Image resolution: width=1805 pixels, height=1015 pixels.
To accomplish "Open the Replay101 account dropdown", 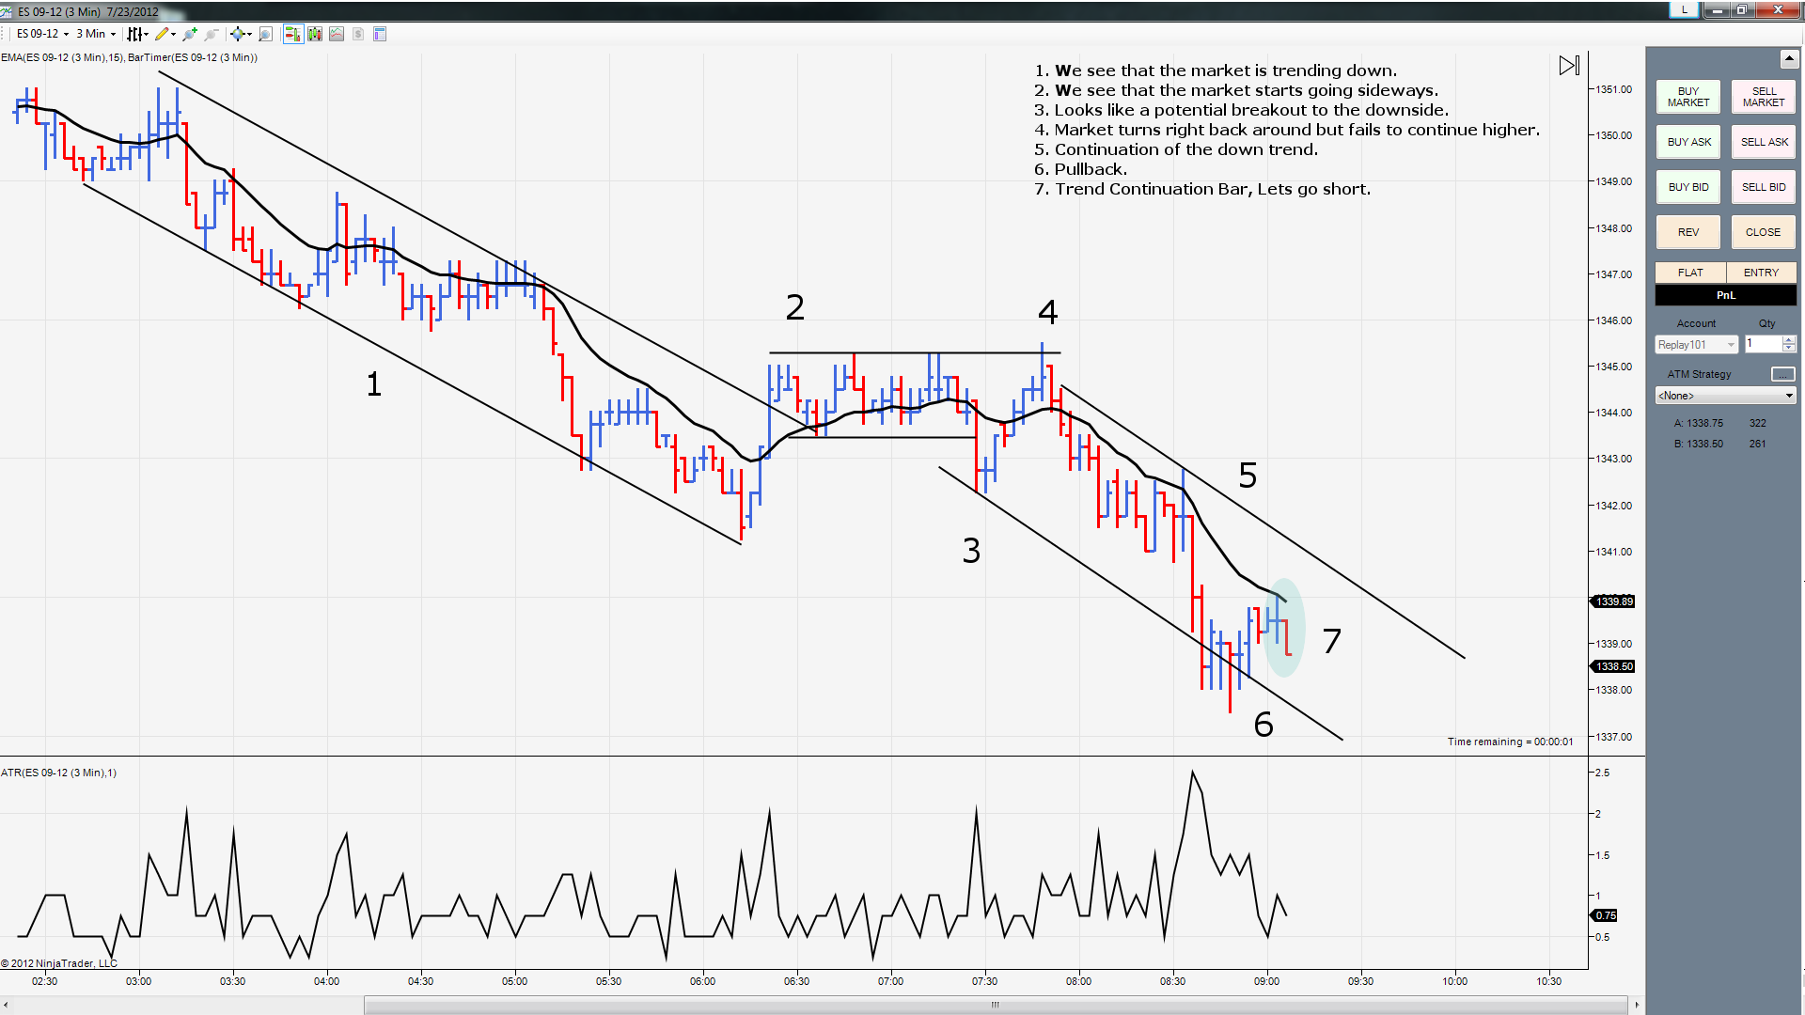I will [1696, 345].
